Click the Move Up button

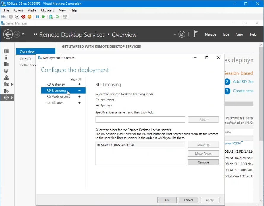pyautogui.click(x=203, y=145)
